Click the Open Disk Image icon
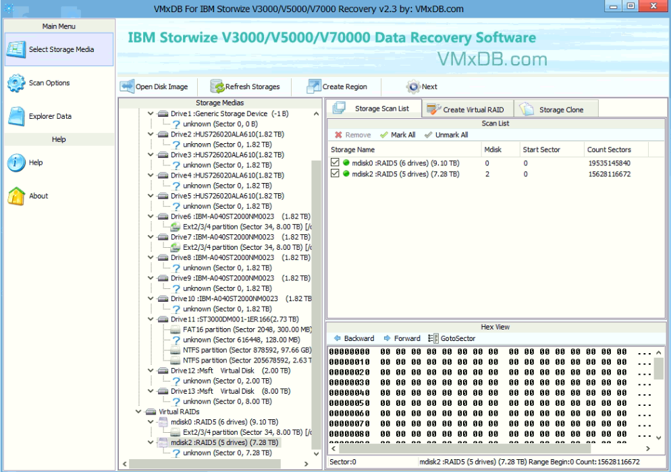This screenshot has height=472, width=671. 127,86
